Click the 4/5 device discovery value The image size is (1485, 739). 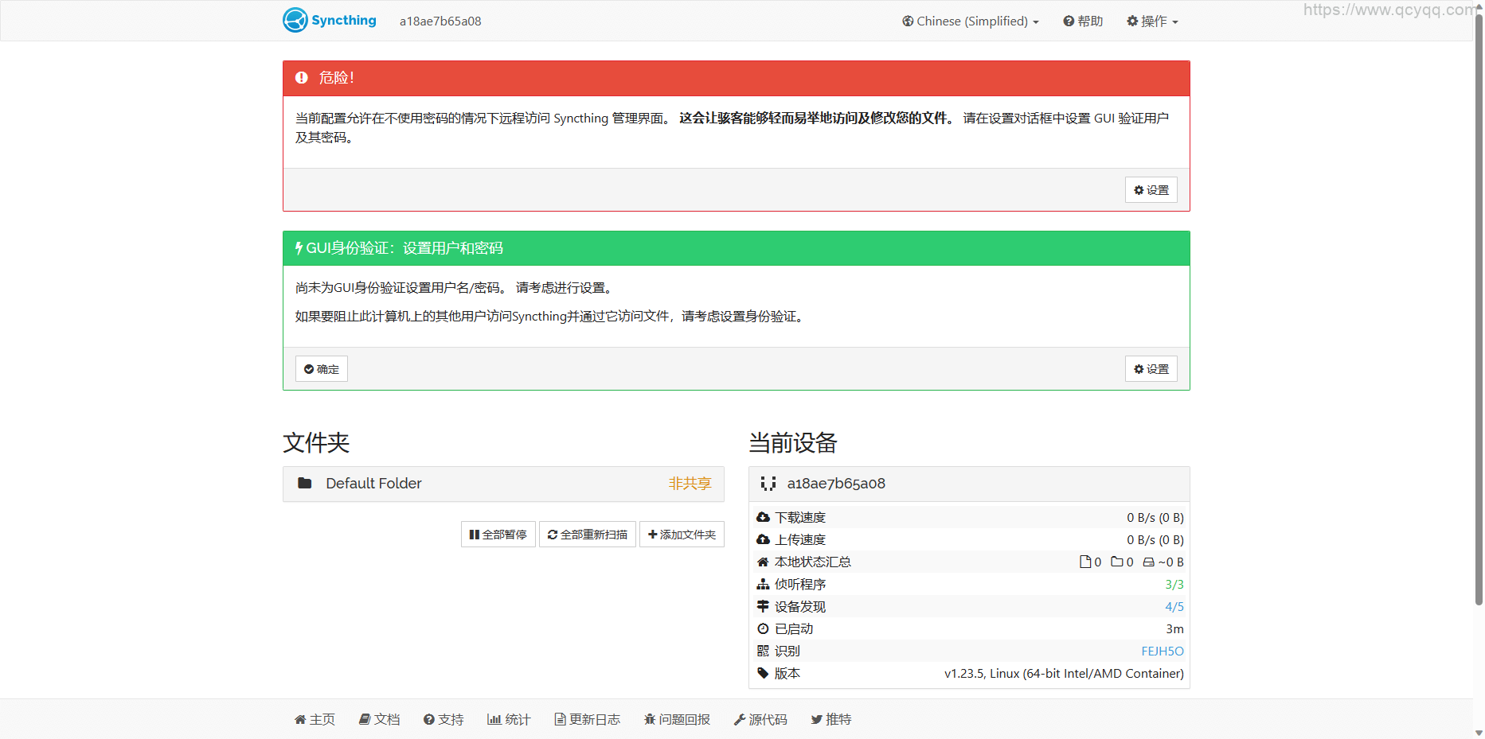pos(1174,607)
